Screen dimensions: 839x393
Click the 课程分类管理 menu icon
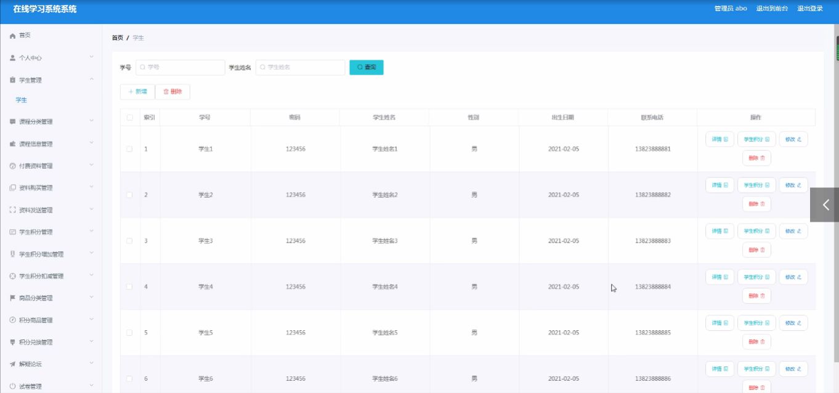pyautogui.click(x=12, y=122)
